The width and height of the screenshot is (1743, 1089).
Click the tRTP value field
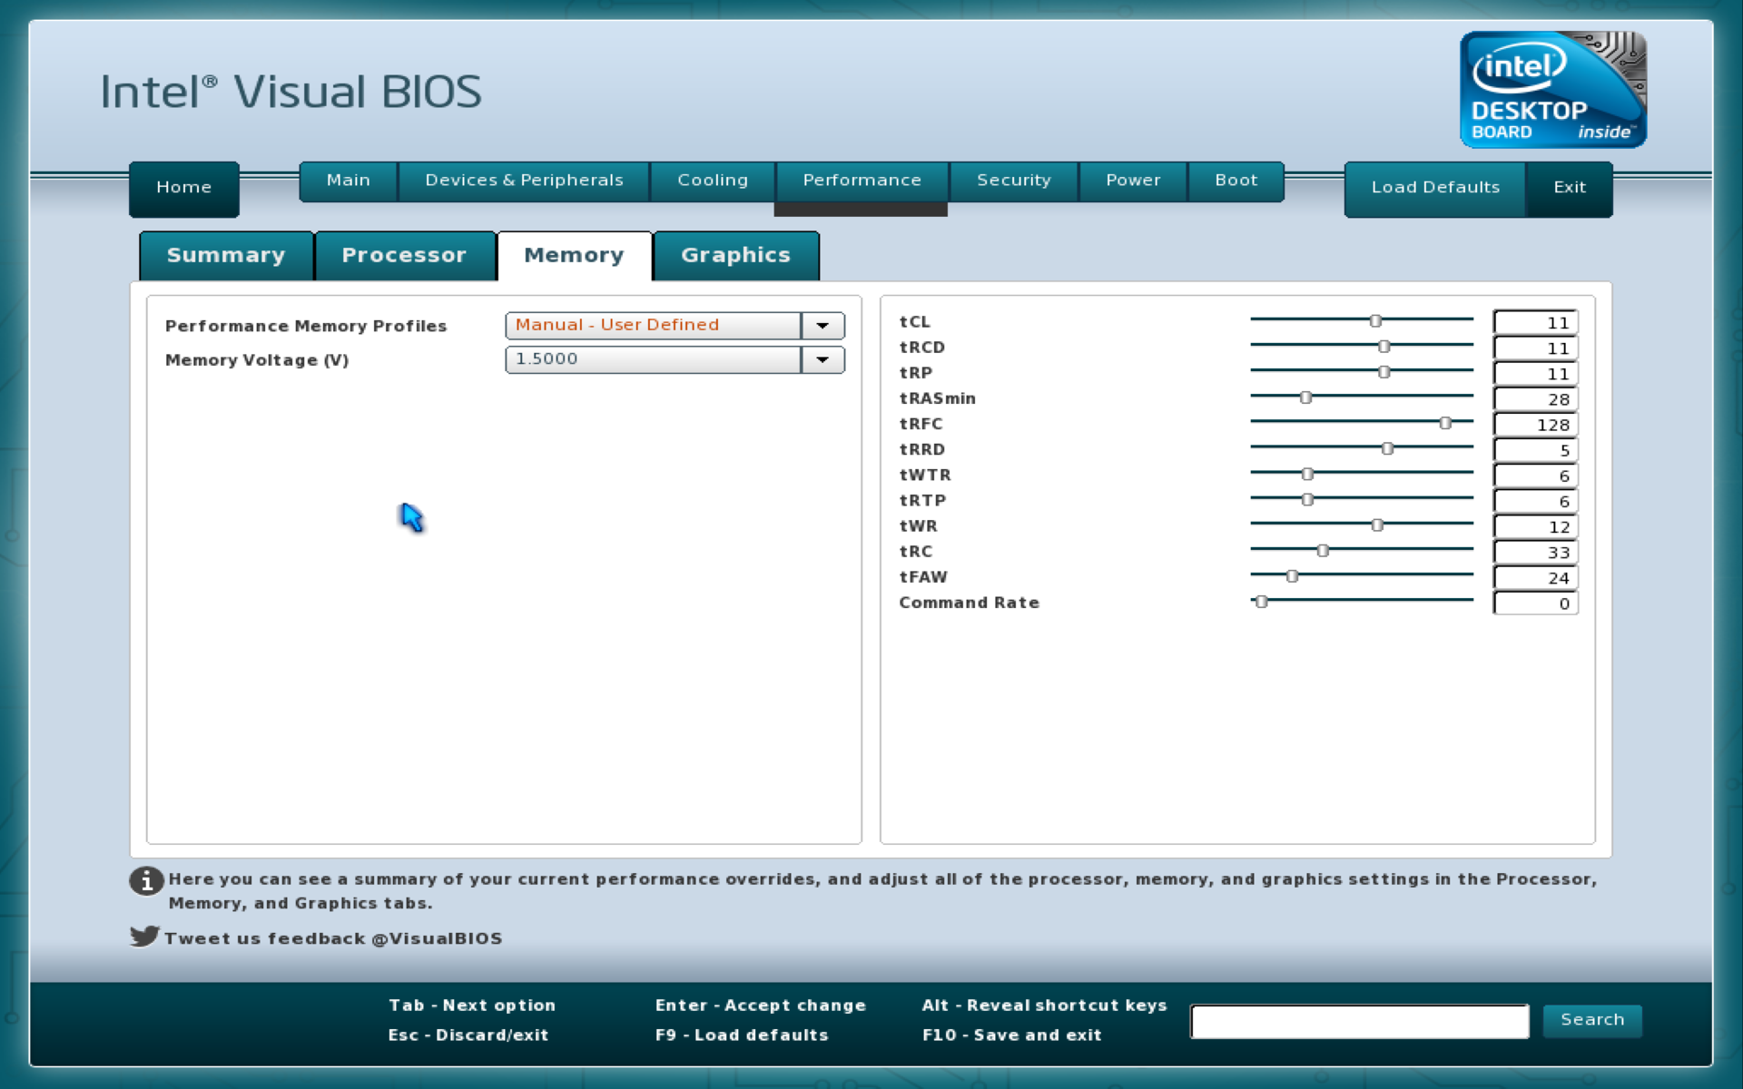(1536, 500)
